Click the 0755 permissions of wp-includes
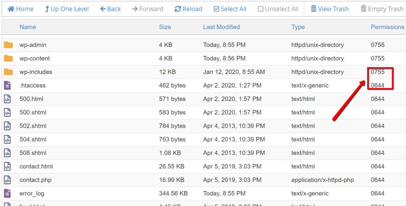This screenshot has width=406, height=206. coord(377,72)
